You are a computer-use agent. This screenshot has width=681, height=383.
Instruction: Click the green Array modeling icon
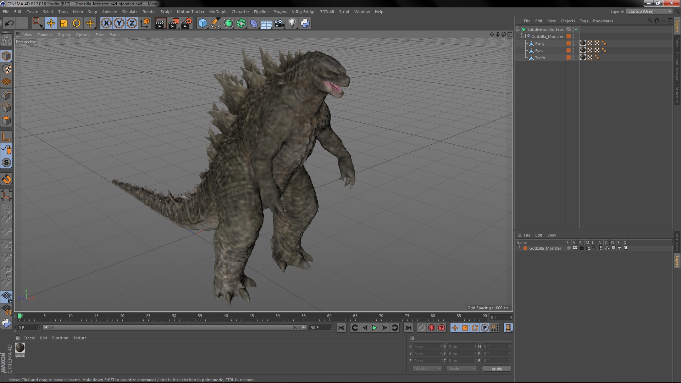tap(241, 23)
